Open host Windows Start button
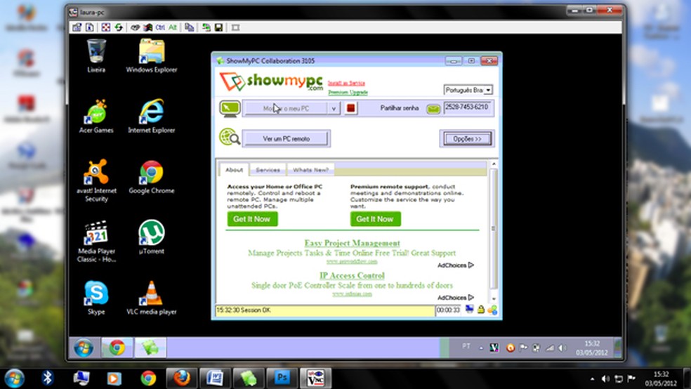The image size is (691, 389). (x=15, y=378)
